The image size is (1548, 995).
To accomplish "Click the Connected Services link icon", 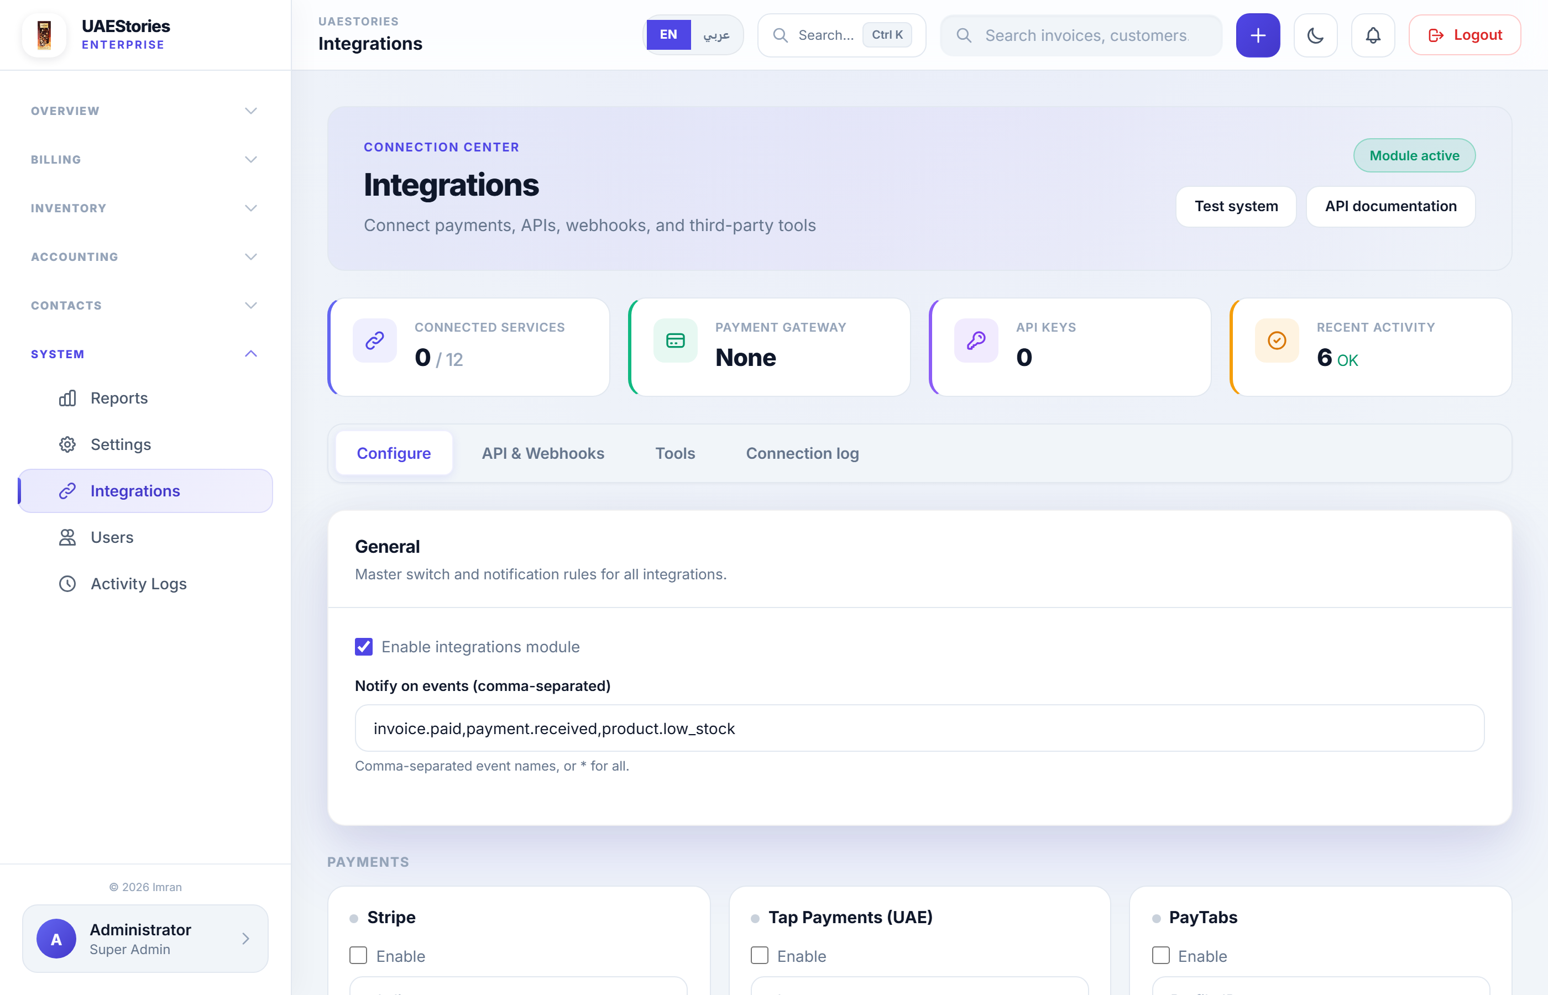I will pos(375,341).
